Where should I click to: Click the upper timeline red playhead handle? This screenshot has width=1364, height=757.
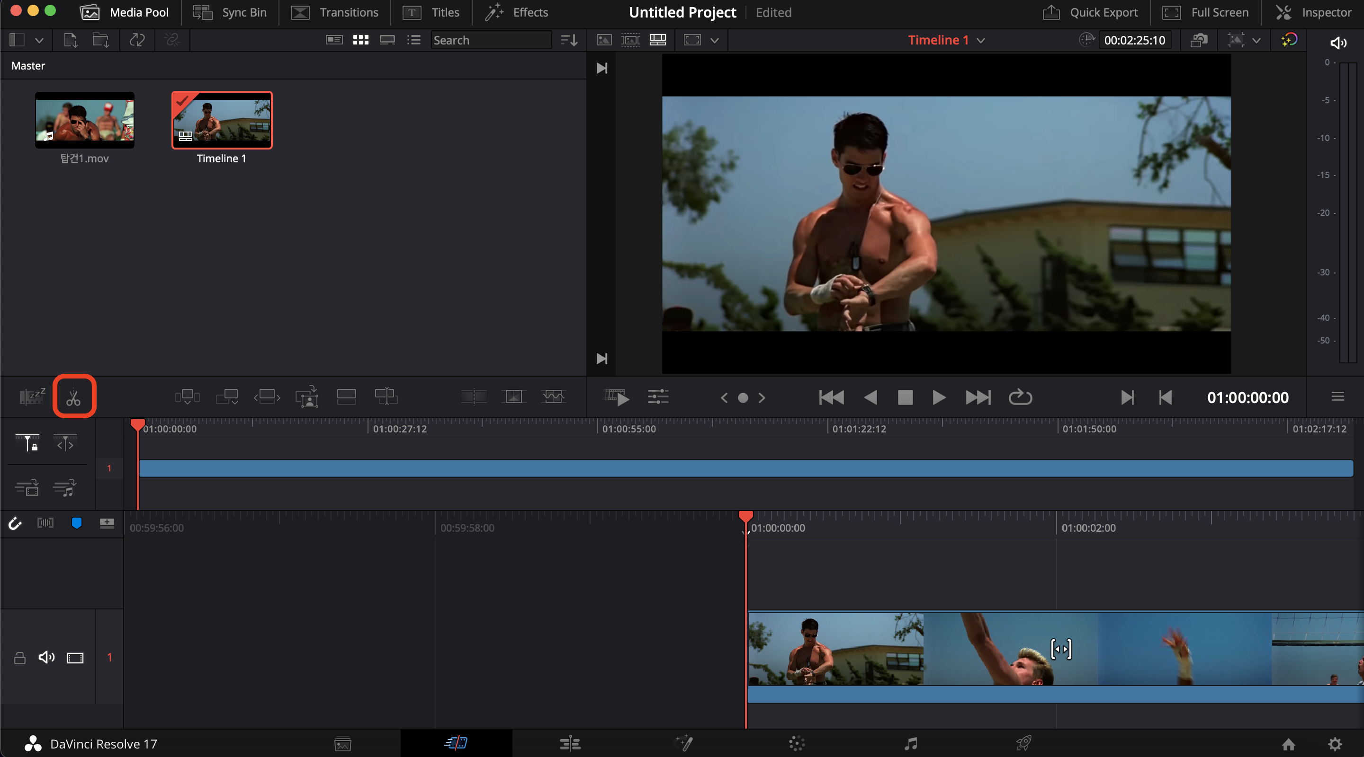[x=138, y=425]
